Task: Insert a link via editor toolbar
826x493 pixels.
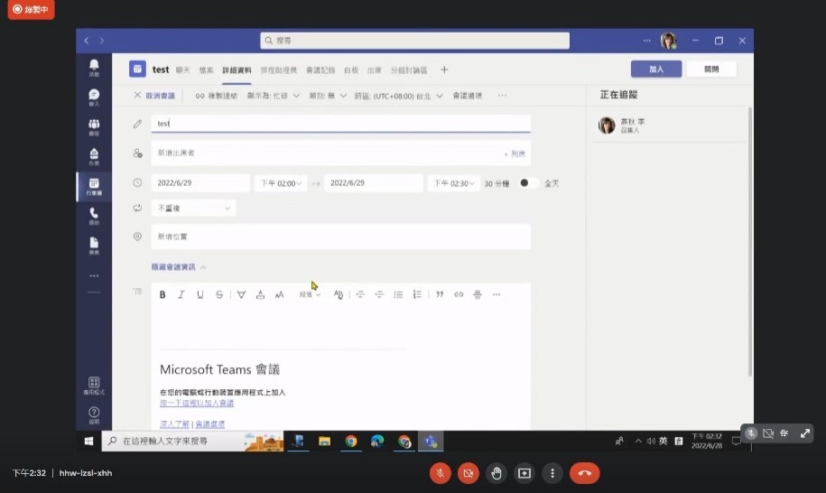Action: point(459,294)
